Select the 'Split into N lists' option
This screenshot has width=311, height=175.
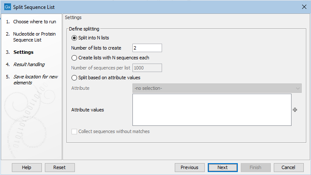coord(74,38)
